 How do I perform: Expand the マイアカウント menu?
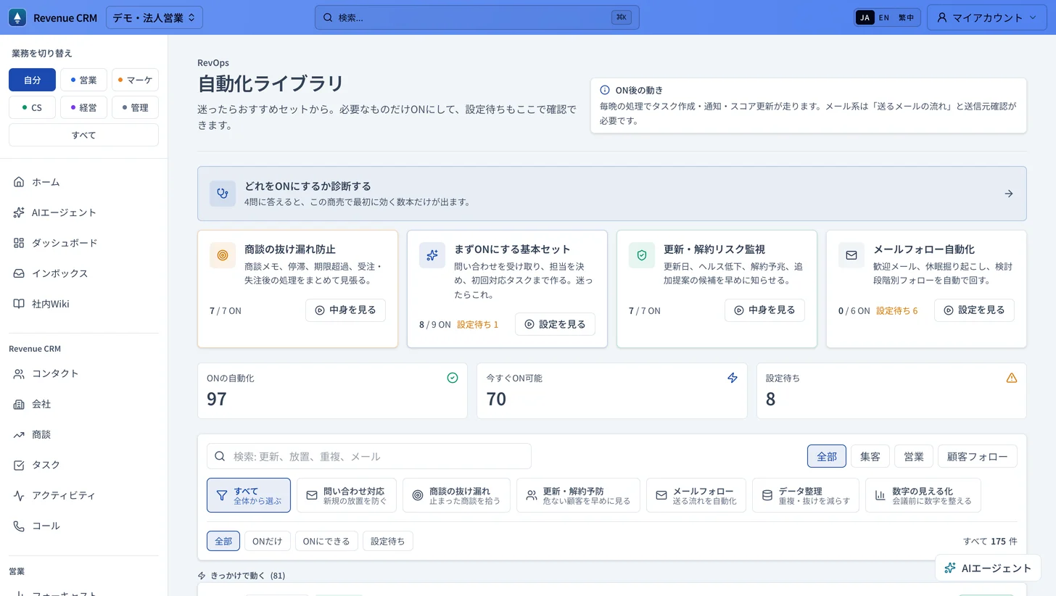point(987,17)
